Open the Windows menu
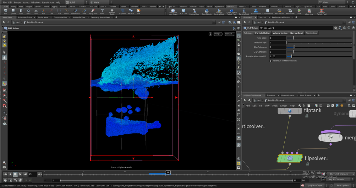356x188 pixels. click(x=36, y=2)
